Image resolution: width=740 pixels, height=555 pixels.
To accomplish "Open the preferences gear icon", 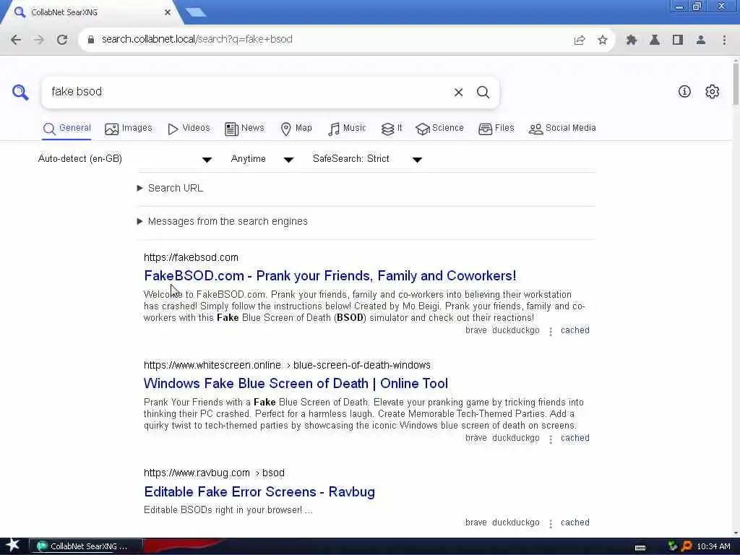I will [712, 92].
